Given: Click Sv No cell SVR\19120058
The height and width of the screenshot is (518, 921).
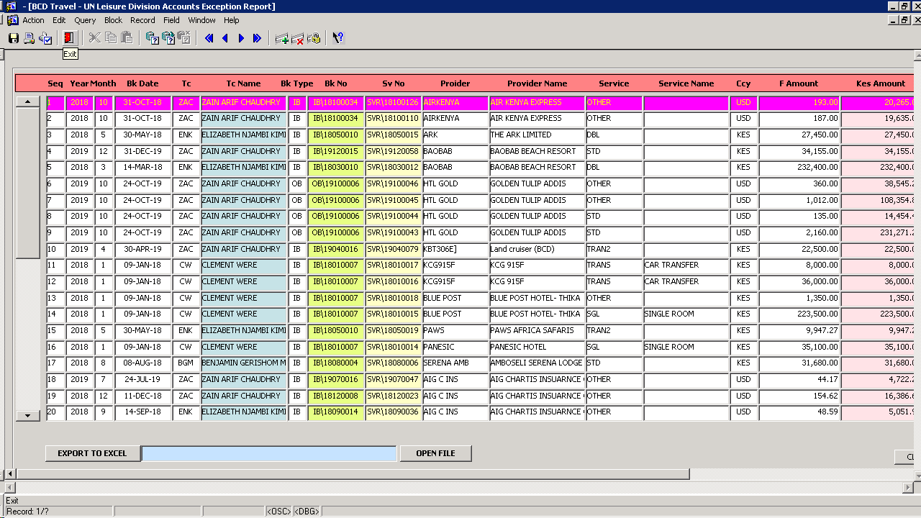Looking at the screenshot, I should [394, 151].
